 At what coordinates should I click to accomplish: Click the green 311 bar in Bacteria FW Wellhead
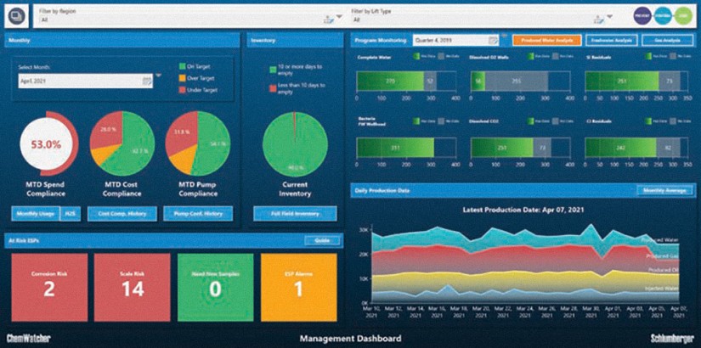tap(395, 147)
